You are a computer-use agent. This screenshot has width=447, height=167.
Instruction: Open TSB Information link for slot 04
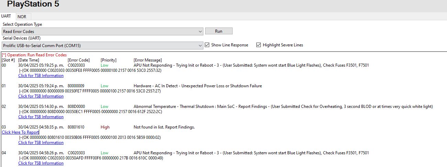41,163
